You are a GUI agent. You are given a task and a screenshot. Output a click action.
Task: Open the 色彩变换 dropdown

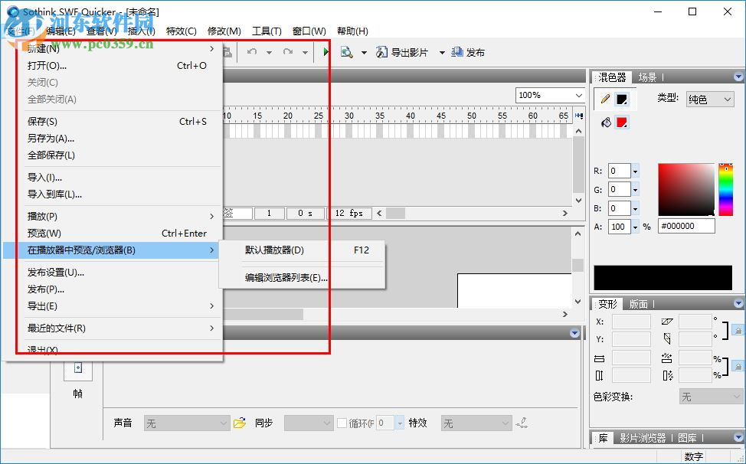click(x=708, y=397)
